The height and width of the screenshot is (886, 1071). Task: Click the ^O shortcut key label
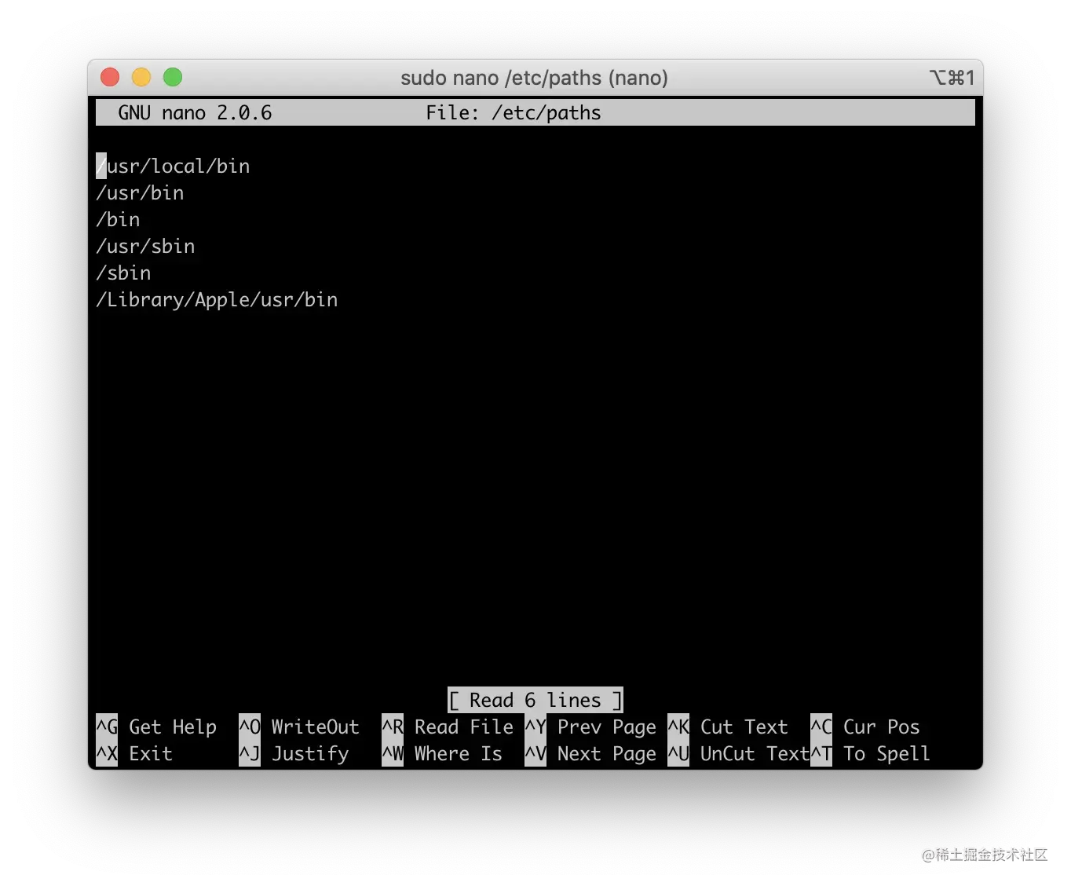[250, 727]
